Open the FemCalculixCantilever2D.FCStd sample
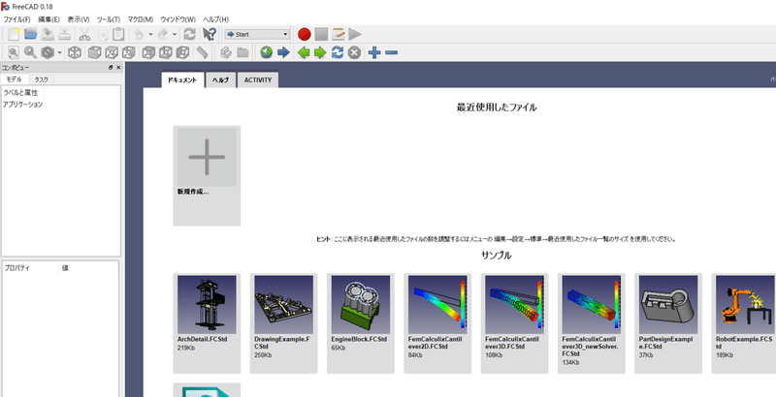 (x=437, y=323)
